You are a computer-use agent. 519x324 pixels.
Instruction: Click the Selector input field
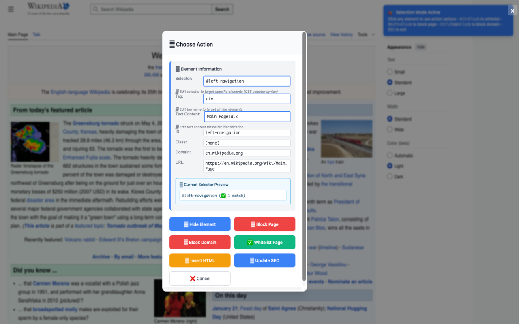[x=247, y=81]
